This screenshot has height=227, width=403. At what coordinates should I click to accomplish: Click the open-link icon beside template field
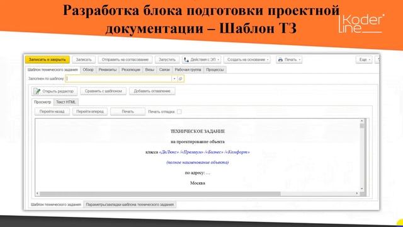tap(181, 79)
